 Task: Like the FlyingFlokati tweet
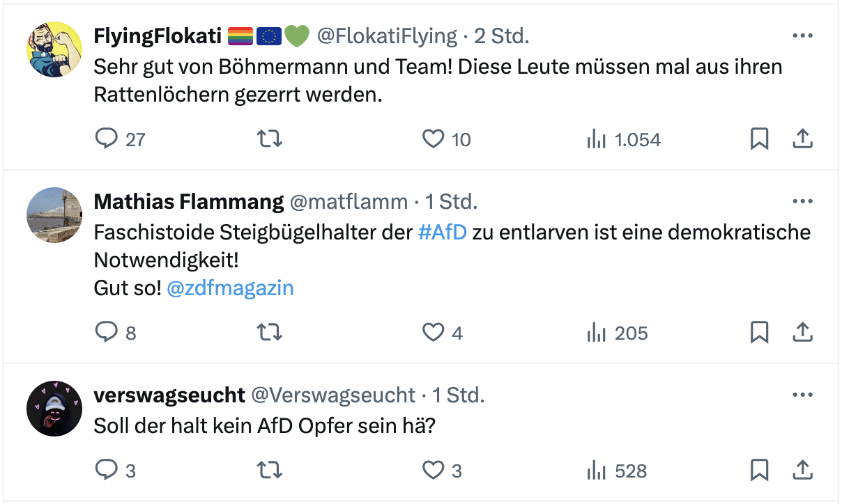pos(434,139)
